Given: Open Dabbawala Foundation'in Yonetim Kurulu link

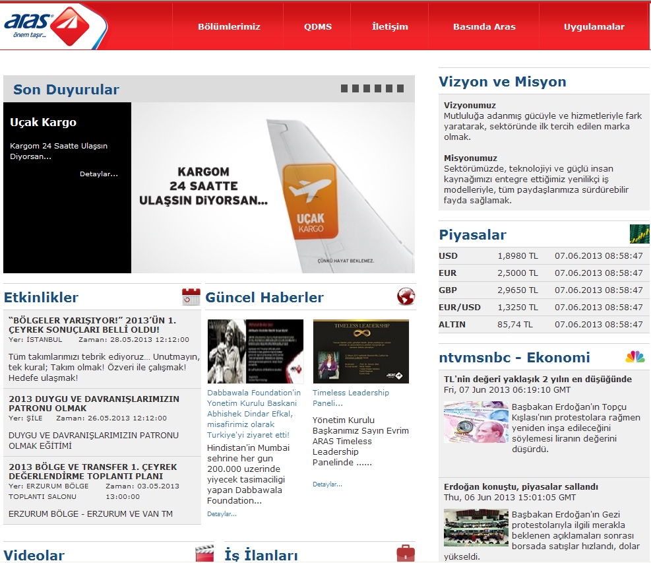Looking at the screenshot, I should pyautogui.click(x=254, y=414).
